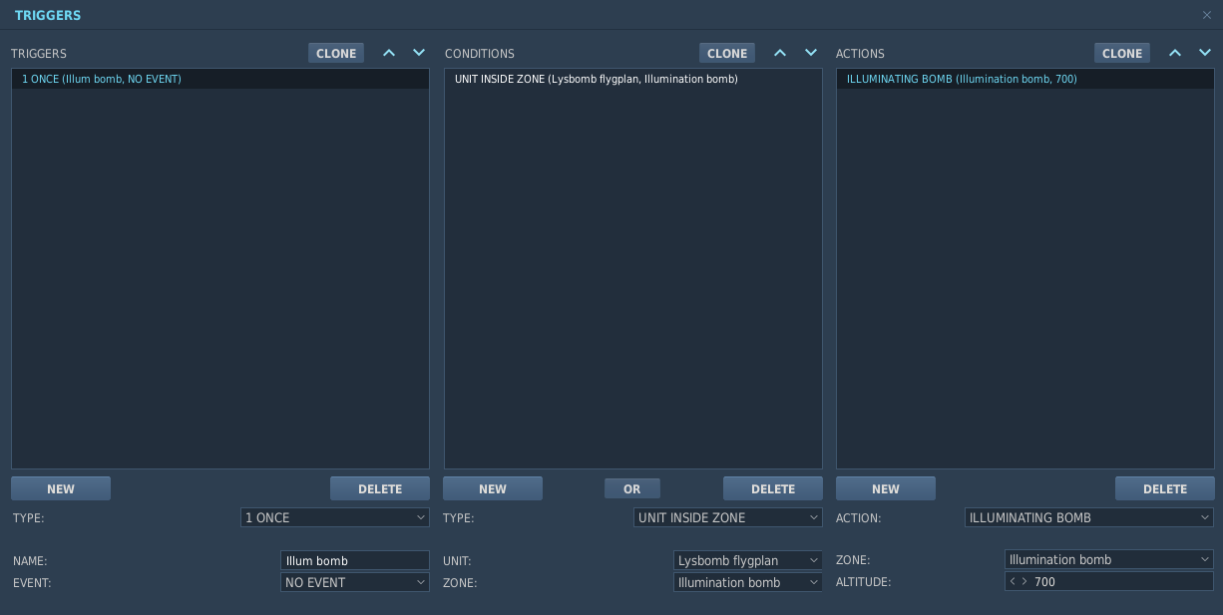Viewport: 1223px width, 615px height.
Task: Move action up with Actions up arrow
Action: click(x=1175, y=53)
